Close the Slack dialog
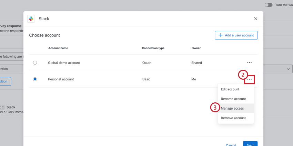This screenshot has width=293, height=146. tap(255, 19)
